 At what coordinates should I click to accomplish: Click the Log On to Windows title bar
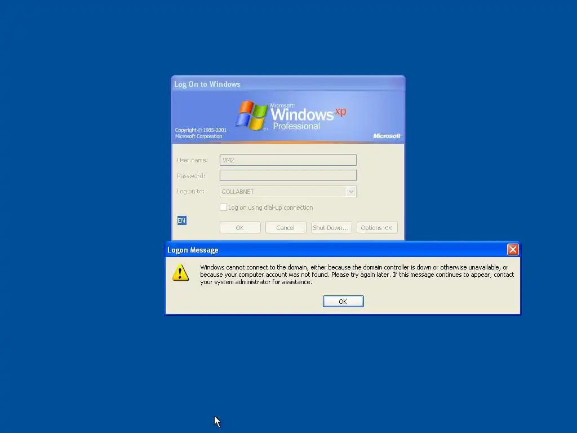point(288,84)
